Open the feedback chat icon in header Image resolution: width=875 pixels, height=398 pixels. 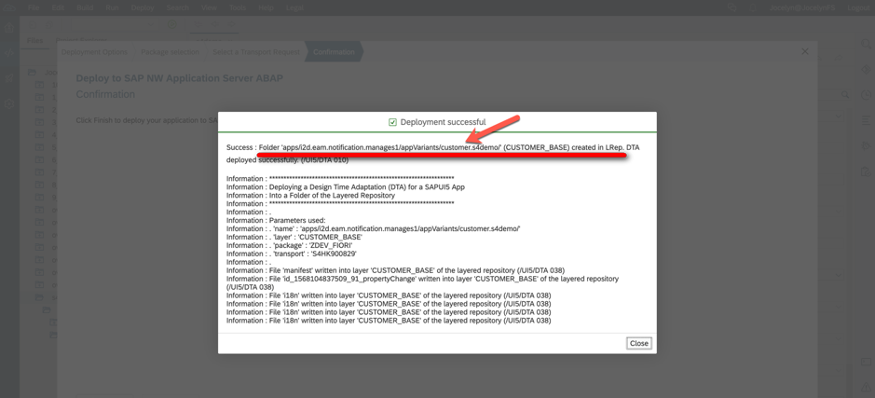click(x=732, y=7)
